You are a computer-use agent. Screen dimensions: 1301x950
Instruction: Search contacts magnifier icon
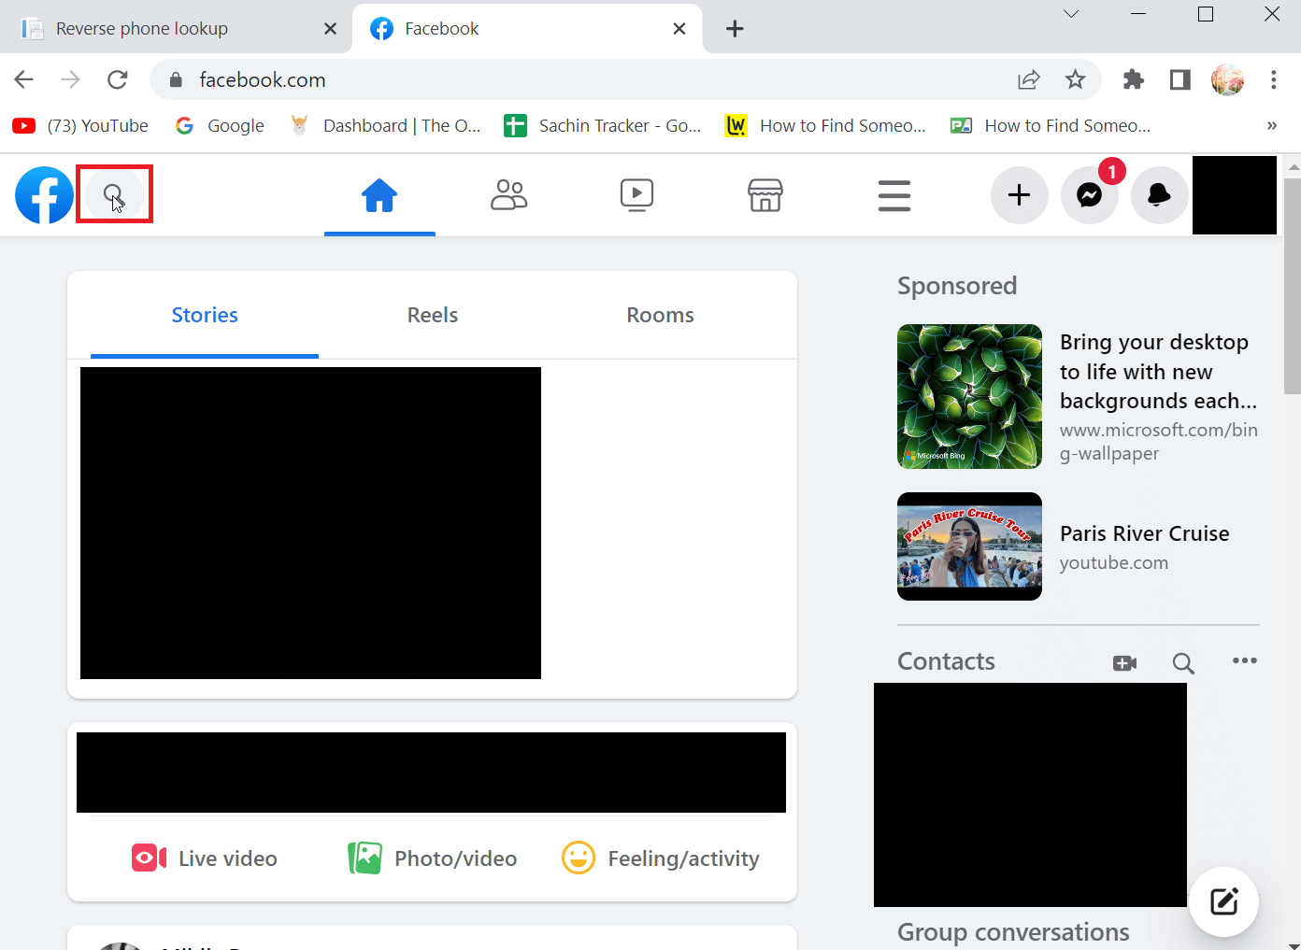click(x=1183, y=663)
